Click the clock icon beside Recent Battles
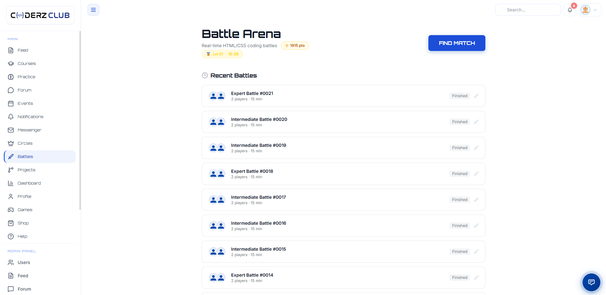 (x=205, y=75)
